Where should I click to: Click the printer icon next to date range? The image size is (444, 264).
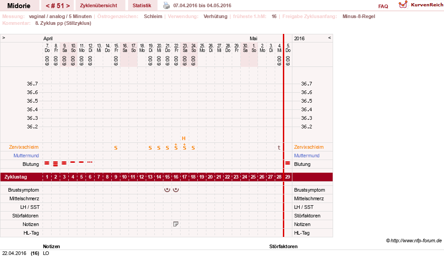(167, 5)
